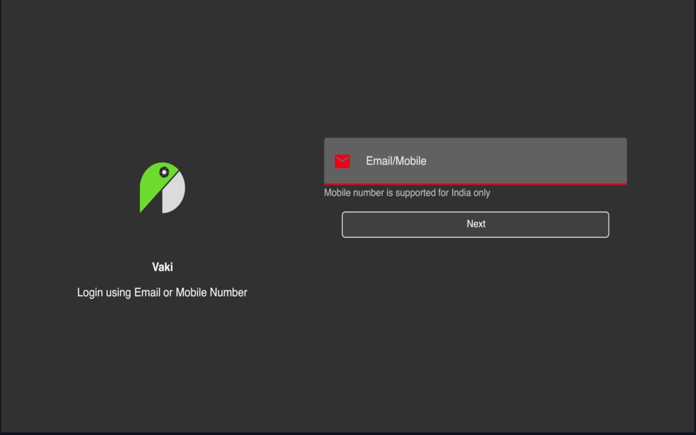This screenshot has width=696, height=435.
Task: Click the 'Login using Email or Mobile Number' text
Action: 162,292
